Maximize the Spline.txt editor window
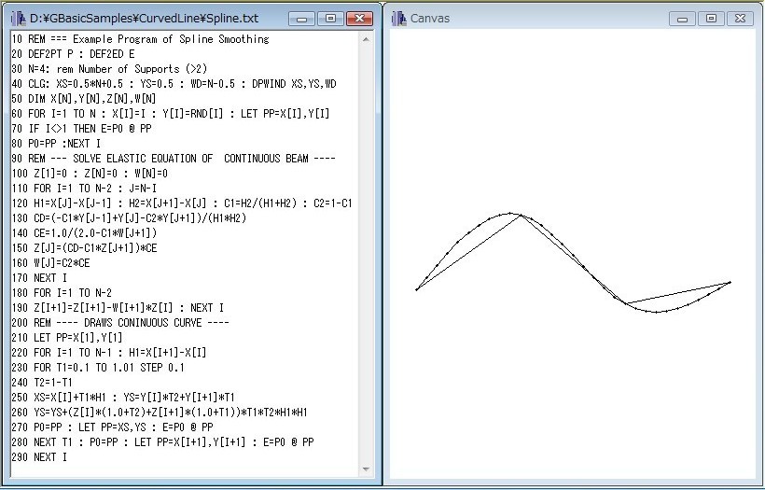Screen dimensions: 765x490 pyautogui.click(x=329, y=19)
